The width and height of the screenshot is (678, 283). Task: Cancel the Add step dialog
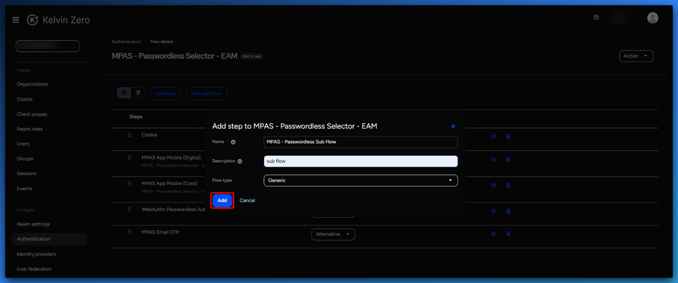(x=247, y=201)
